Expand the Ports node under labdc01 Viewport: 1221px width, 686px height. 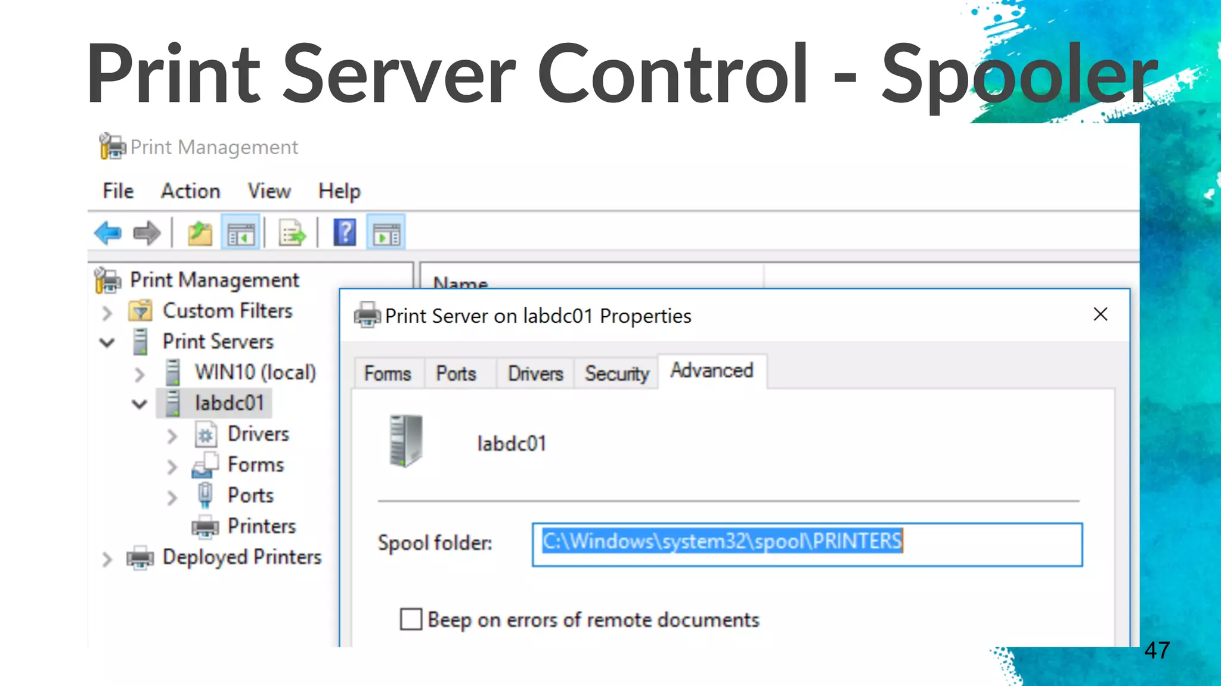[x=172, y=498]
